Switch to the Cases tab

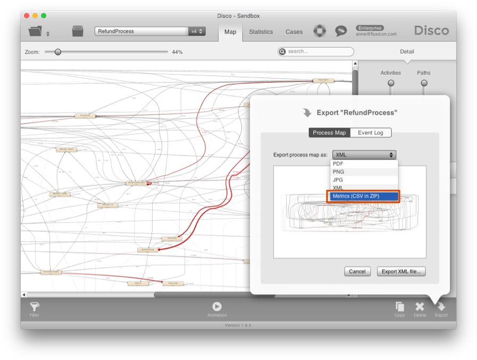pyautogui.click(x=294, y=32)
